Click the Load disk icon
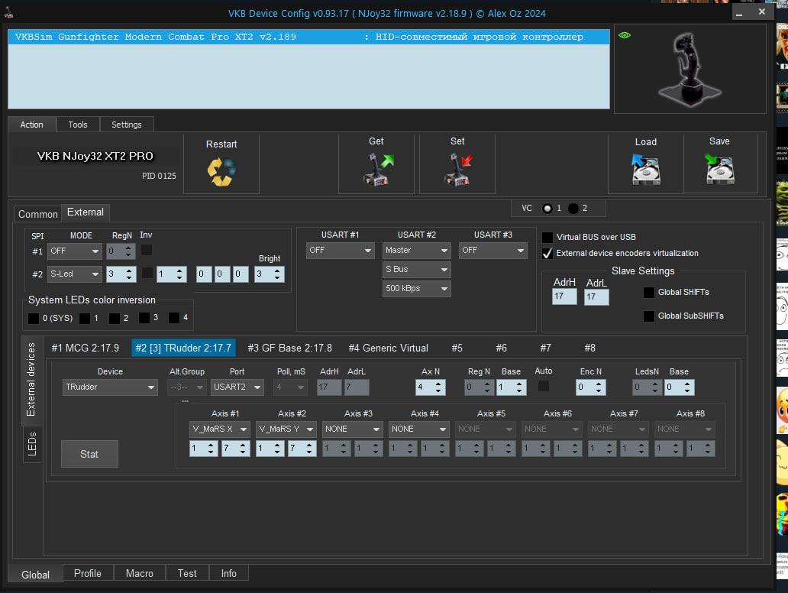Image resolution: width=788 pixels, height=593 pixels. pos(646,169)
